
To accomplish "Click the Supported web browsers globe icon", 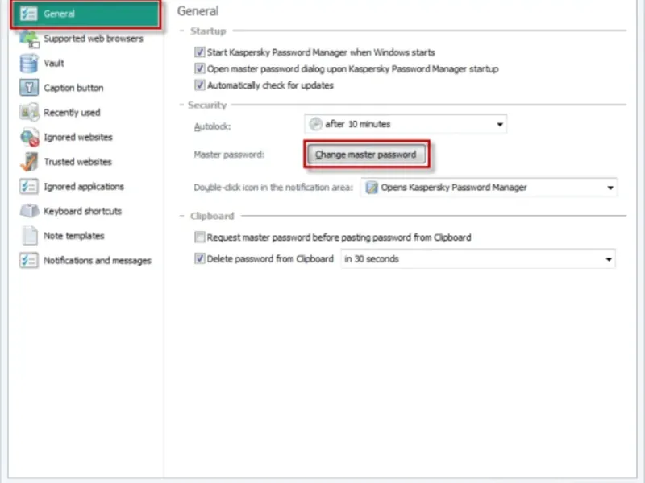I will [29, 39].
